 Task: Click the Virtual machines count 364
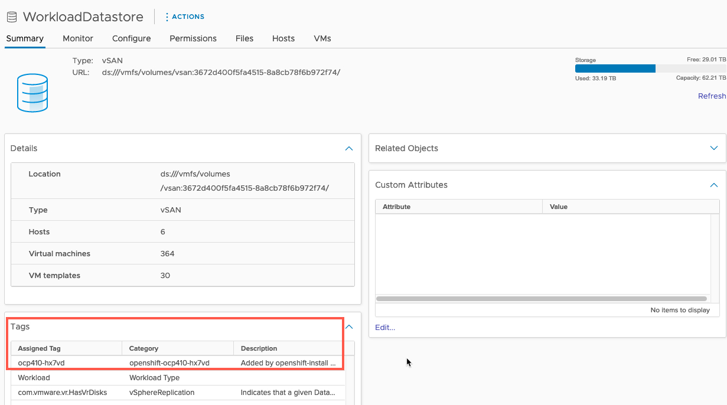pyautogui.click(x=167, y=253)
